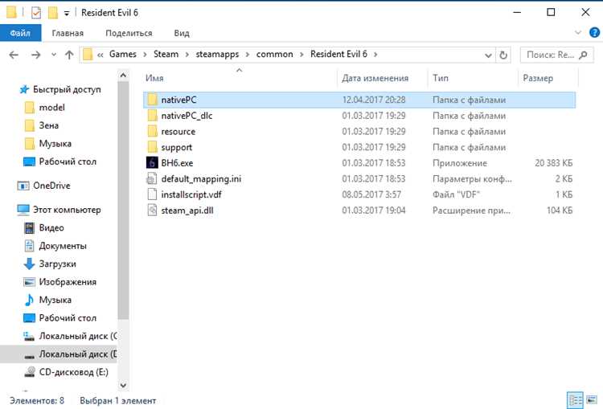This screenshot has height=409, width=603.
Task: Click Properties icon in title bar
Action: (x=35, y=13)
